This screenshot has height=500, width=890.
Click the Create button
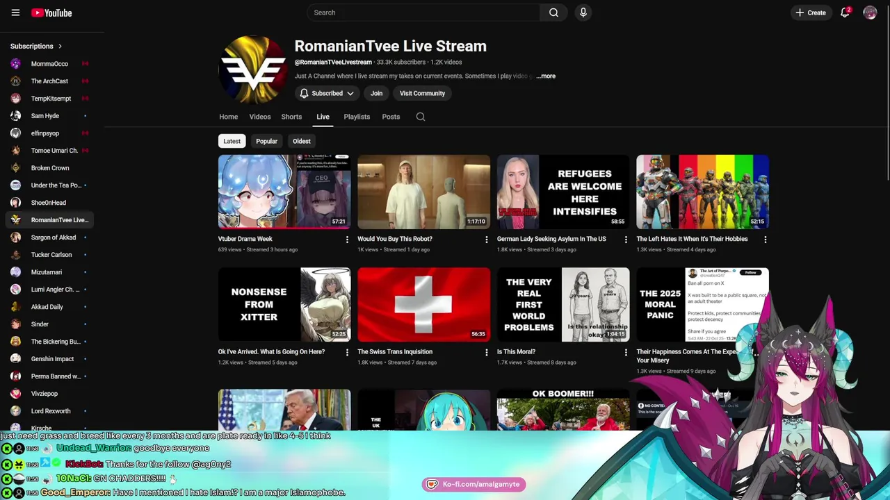pyautogui.click(x=811, y=12)
